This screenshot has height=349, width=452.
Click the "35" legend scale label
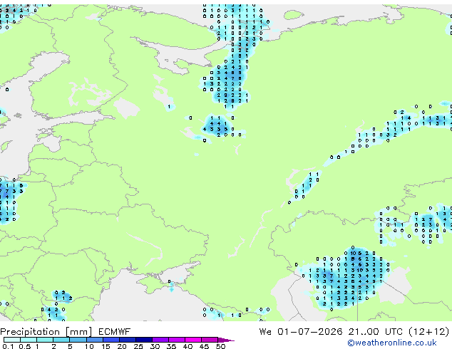point(171,346)
